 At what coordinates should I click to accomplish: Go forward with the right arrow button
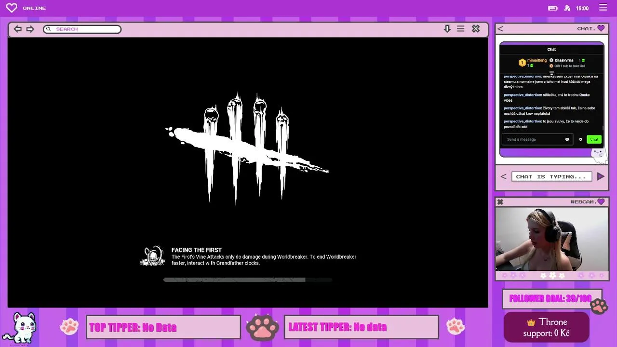point(30,29)
